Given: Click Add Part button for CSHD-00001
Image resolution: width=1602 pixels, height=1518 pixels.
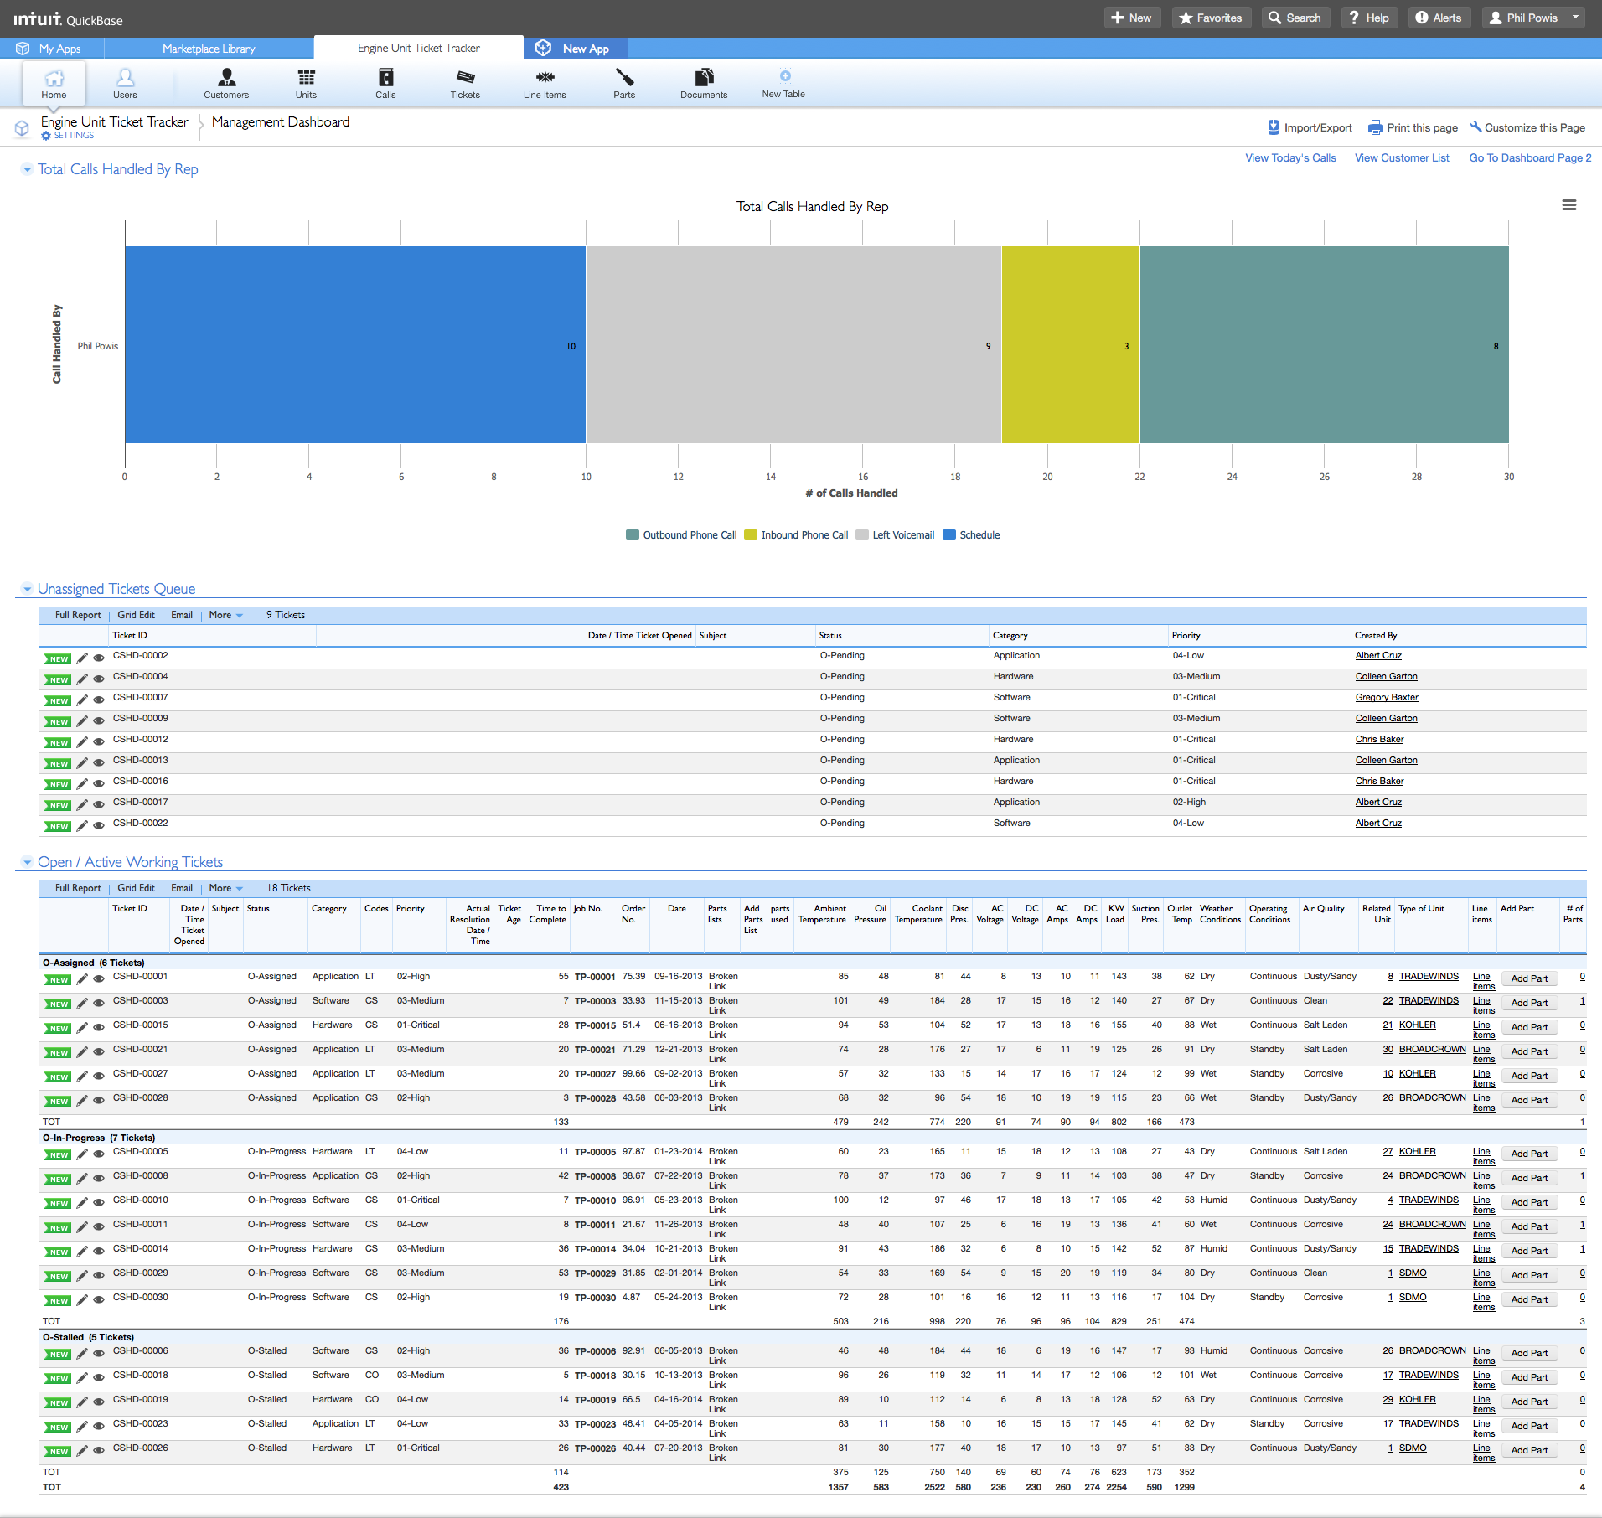Looking at the screenshot, I should pos(1529,978).
